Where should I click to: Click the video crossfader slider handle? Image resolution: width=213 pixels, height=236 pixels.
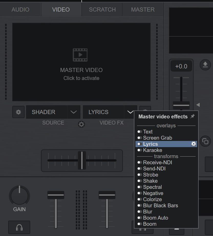tap(82, 160)
